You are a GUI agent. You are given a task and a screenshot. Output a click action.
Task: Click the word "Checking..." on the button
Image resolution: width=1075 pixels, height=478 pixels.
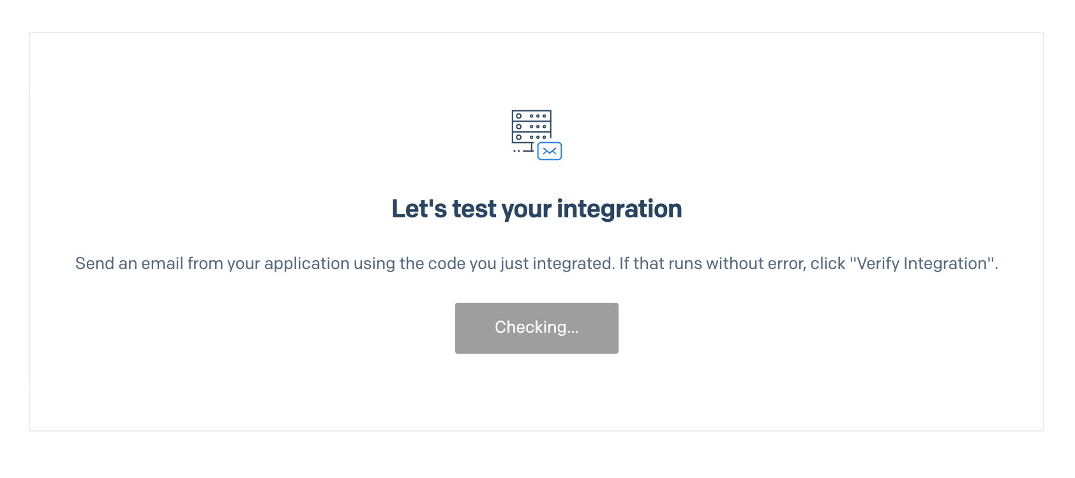pyautogui.click(x=536, y=328)
